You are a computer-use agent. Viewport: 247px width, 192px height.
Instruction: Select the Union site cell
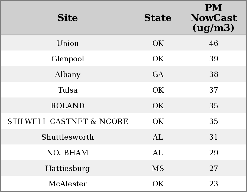(x=68, y=43)
